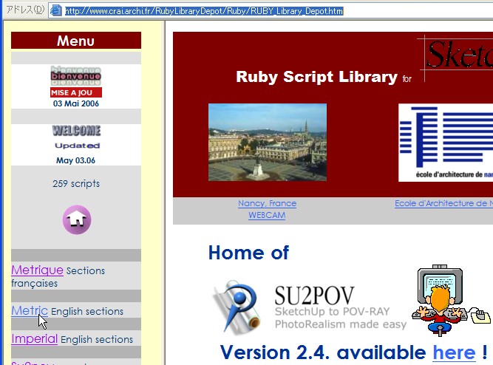Open the Imperial English sections link
Image resolution: width=493 pixels, height=365 pixels.
[x=34, y=338]
